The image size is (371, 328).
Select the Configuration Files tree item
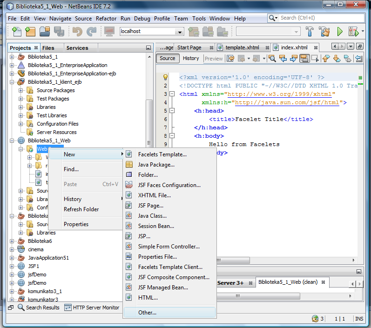pyautogui.click(x=58, y=124)
